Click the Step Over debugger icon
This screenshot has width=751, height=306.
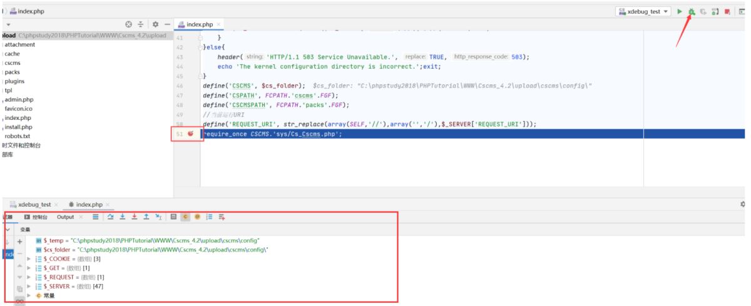111,217
